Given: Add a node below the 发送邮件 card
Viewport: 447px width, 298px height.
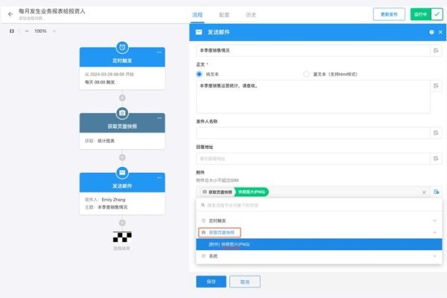Looking at the screenshot, I should pyautogui.click(x=122, y=223).
